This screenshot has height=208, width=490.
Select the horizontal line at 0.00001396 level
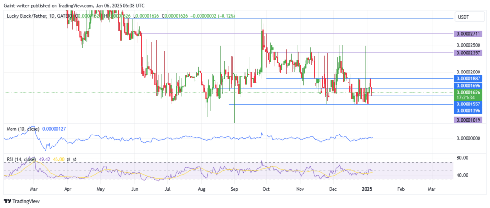tap(341, 104)
